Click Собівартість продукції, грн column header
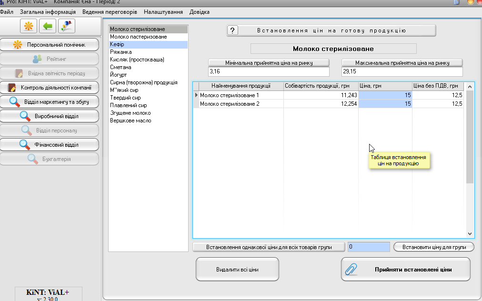 321,86
